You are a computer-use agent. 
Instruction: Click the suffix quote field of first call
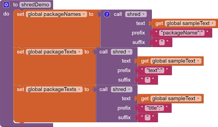162,42
